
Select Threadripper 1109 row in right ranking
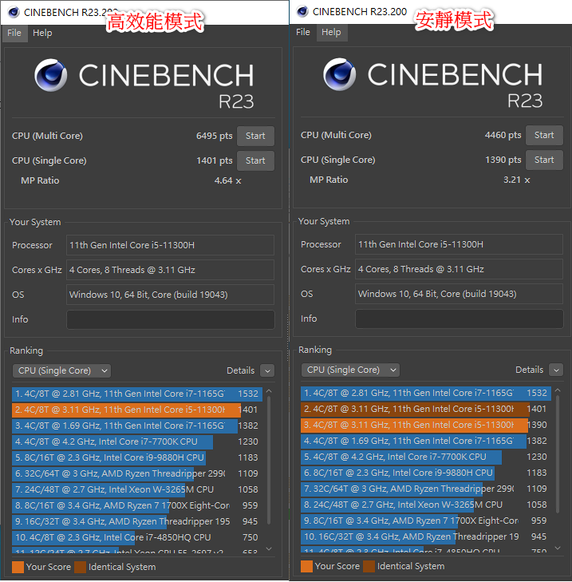(426, 489)
